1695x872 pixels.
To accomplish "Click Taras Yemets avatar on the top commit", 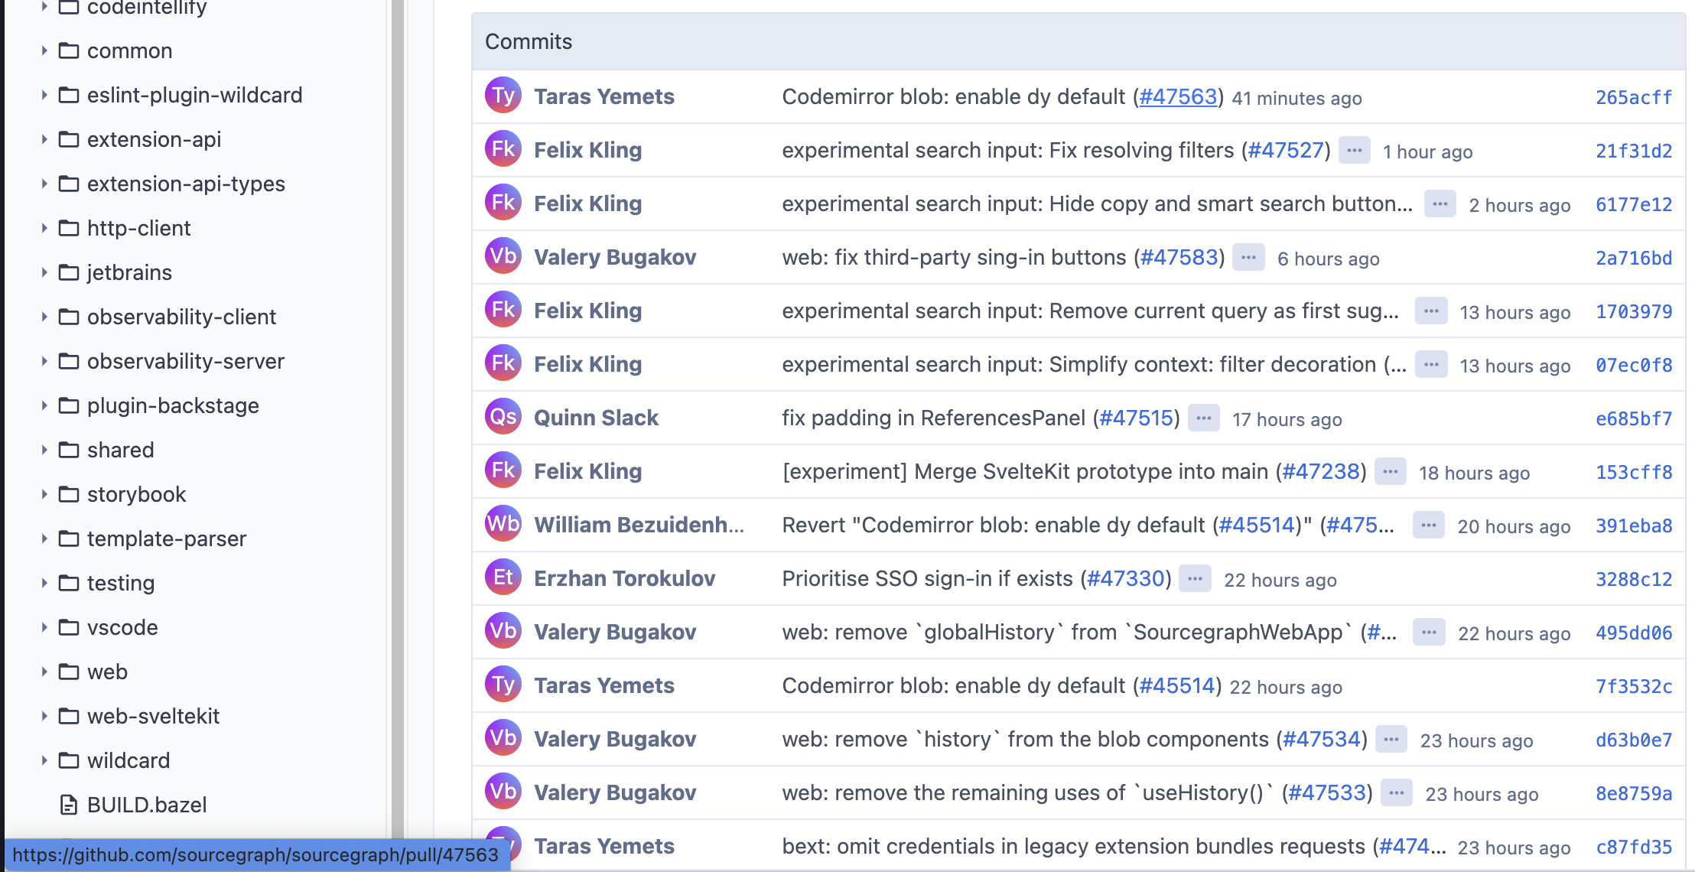I will (x=503, y=96).
